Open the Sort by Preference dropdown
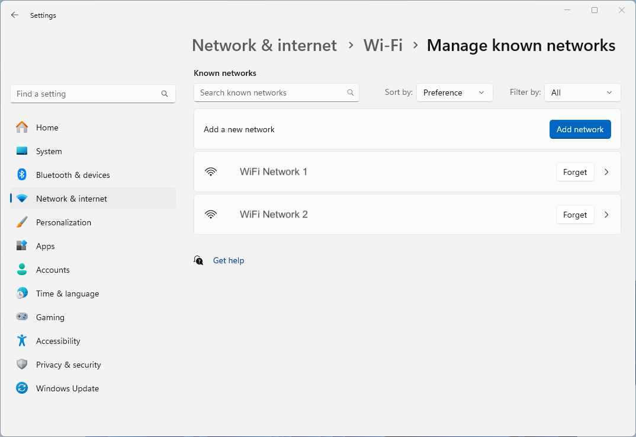Viewport: 636px width, 437px height. point(454,92)
